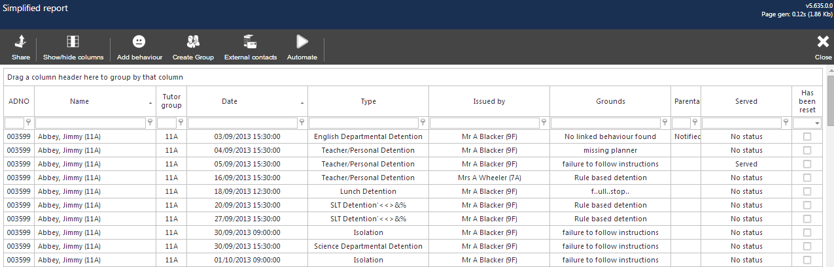Image resolution: width=834 pixels, height=267 pixels.
Task: Close the Simplified report view
Action: click(x=823, y=47)
